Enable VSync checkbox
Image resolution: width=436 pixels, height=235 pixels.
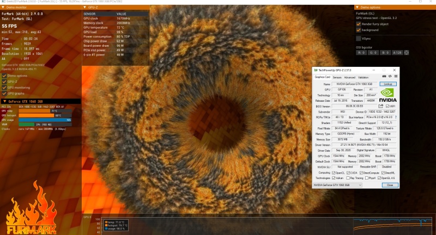[359, 39]
